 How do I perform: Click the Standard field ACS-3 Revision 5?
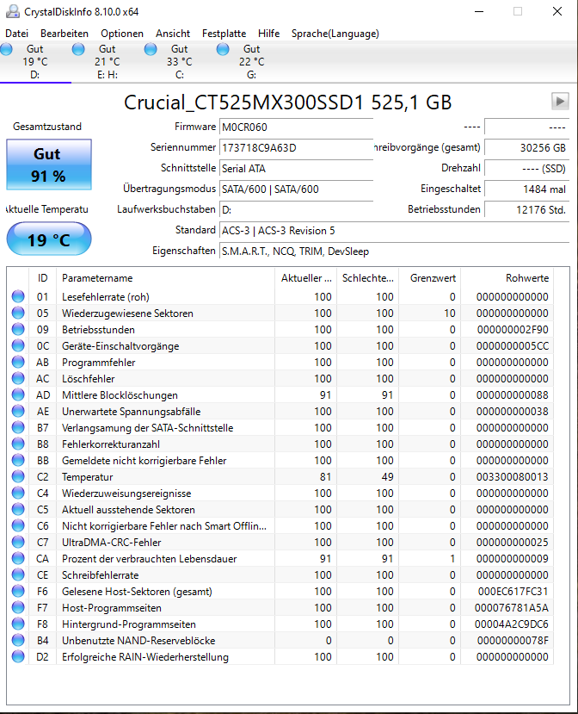point(394,231)
